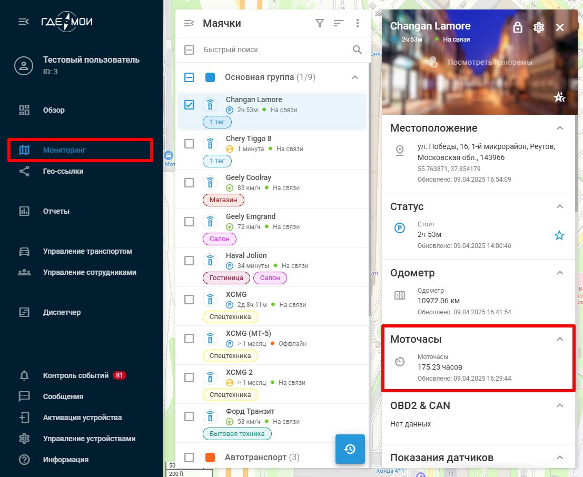Expand the OBD2 & CAN section

[x=560, y=405]
